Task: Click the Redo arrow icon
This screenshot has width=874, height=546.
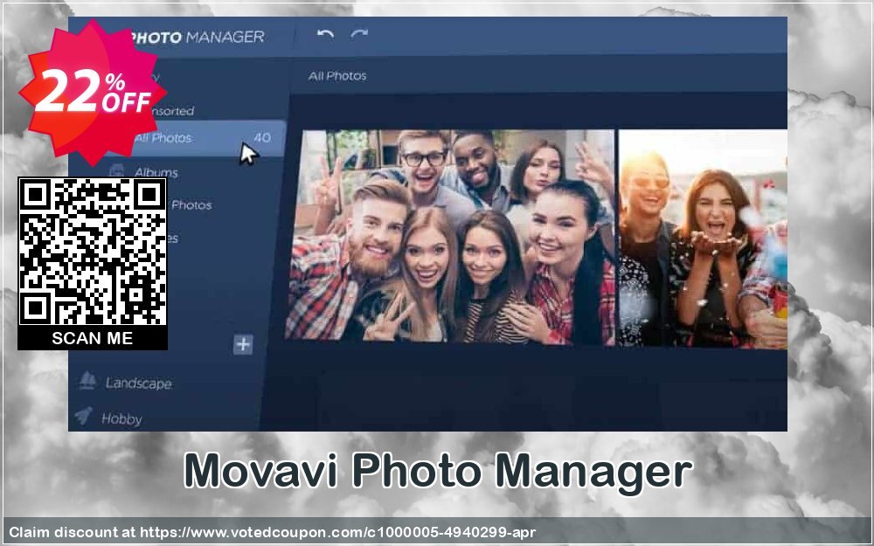Action: tap(359, 35)
